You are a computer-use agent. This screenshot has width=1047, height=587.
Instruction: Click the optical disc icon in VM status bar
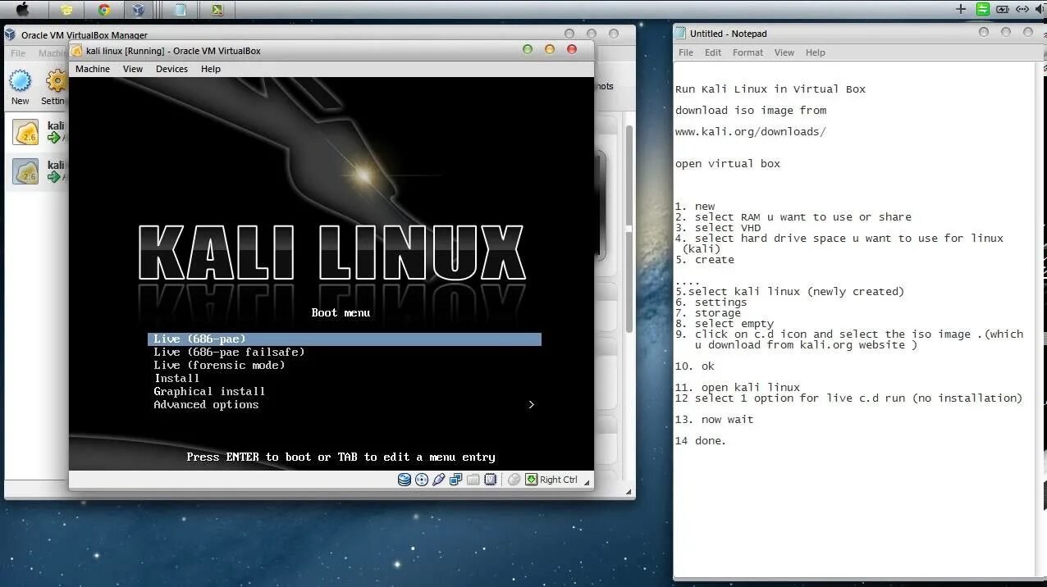(x=422, y=480)
